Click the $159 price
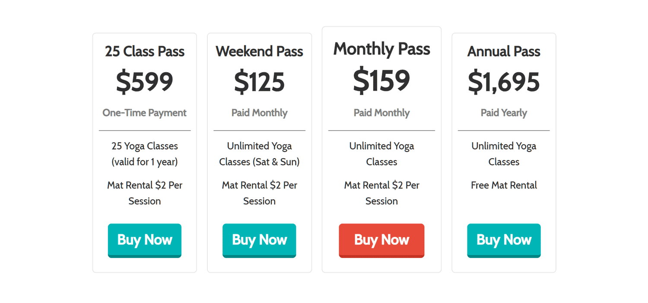This screenshot has width=648, height=303. coord(381,80)
